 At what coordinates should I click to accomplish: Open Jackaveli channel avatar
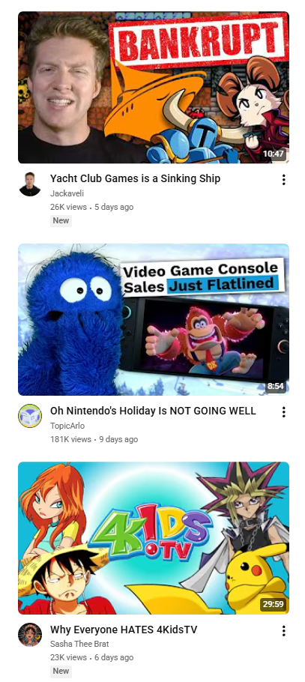coord(29,184)
